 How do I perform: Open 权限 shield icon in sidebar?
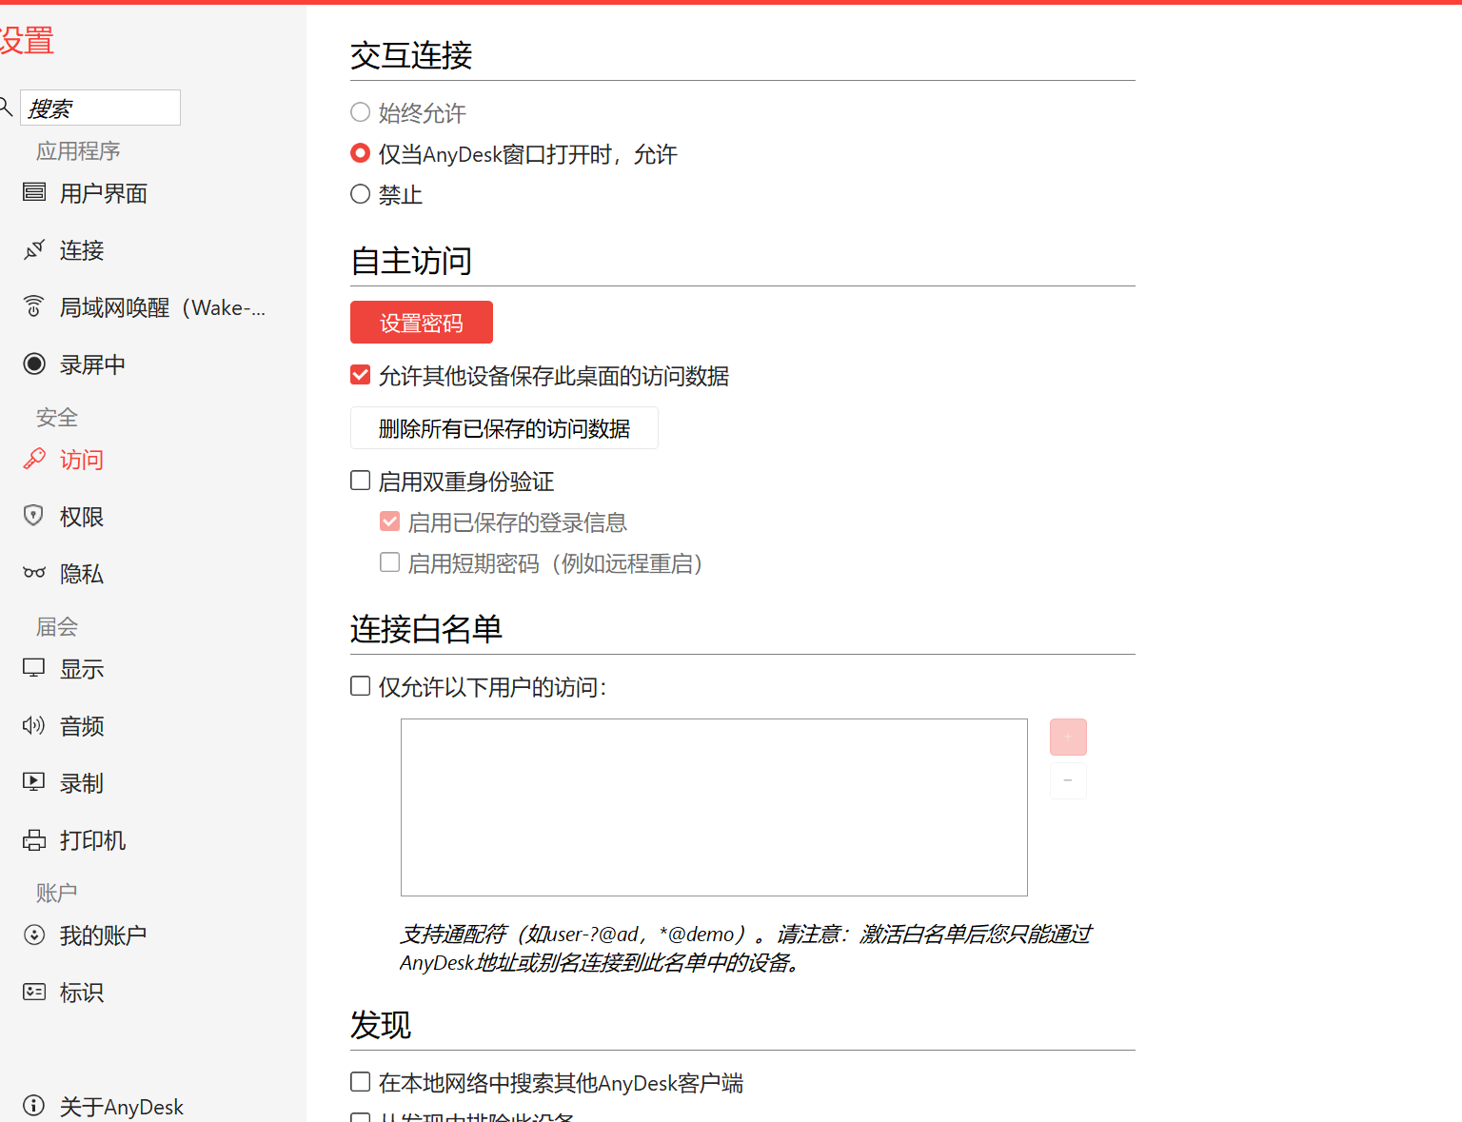click(x=34, y=516)
